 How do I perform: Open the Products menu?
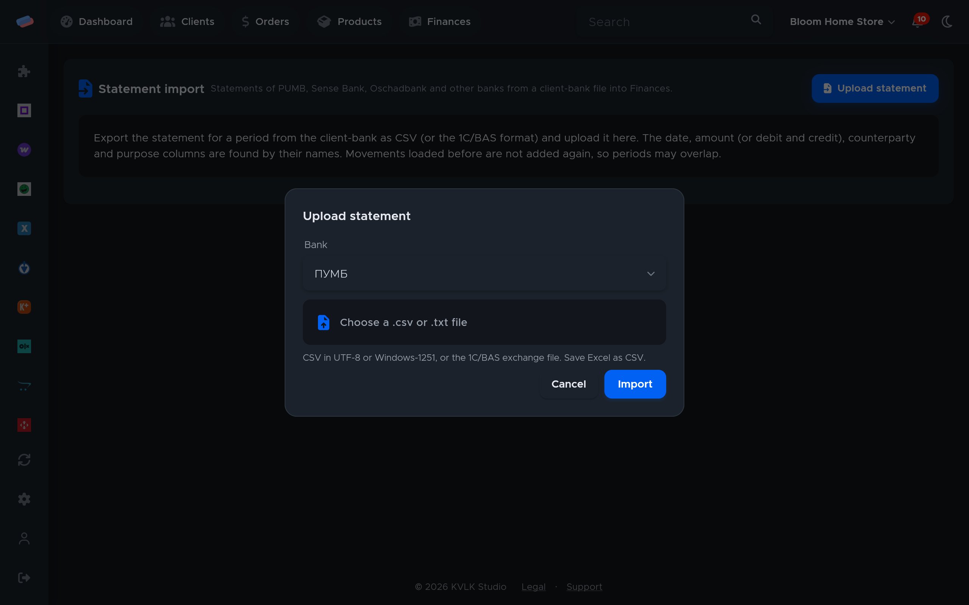(x=349, y=22)
